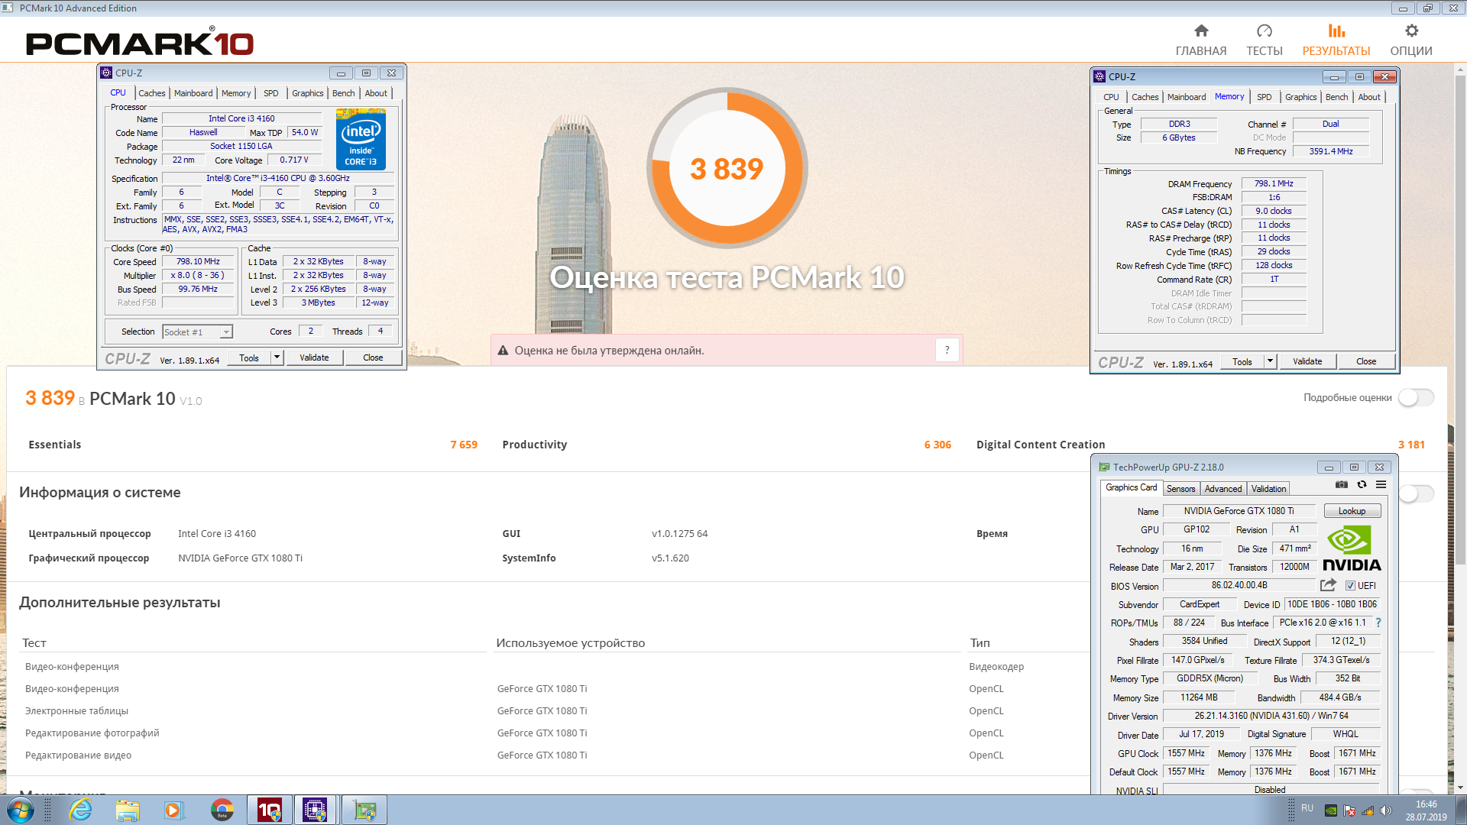Open the РЕЗУЛЬТАТЫ results section

[x=1336, y=40]
